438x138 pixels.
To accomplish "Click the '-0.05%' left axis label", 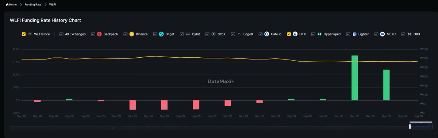I will (15, 113).
